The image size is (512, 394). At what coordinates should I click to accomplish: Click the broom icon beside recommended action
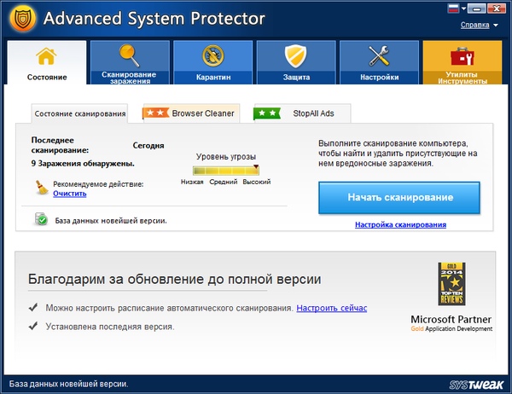tap(40, 188)
